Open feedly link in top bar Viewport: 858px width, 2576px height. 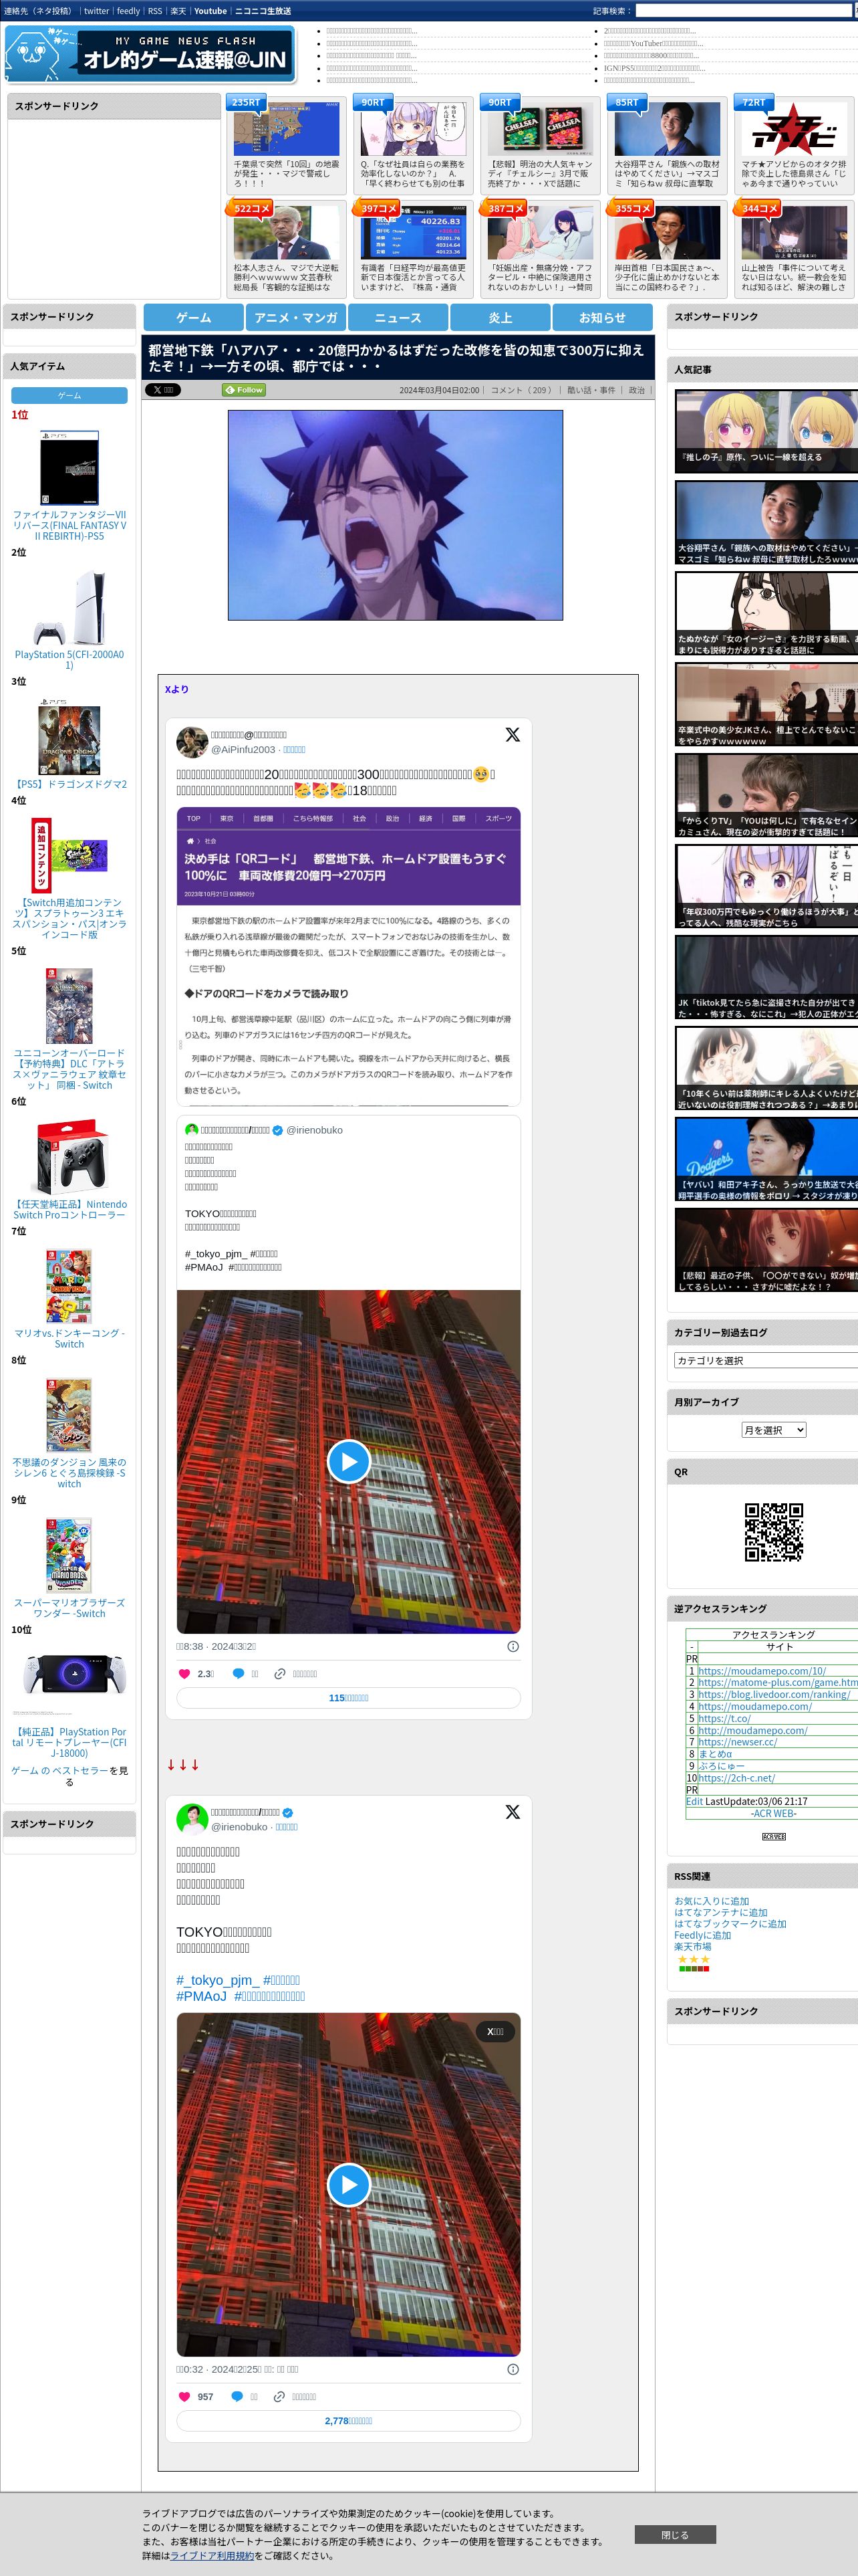pos(128,11)
